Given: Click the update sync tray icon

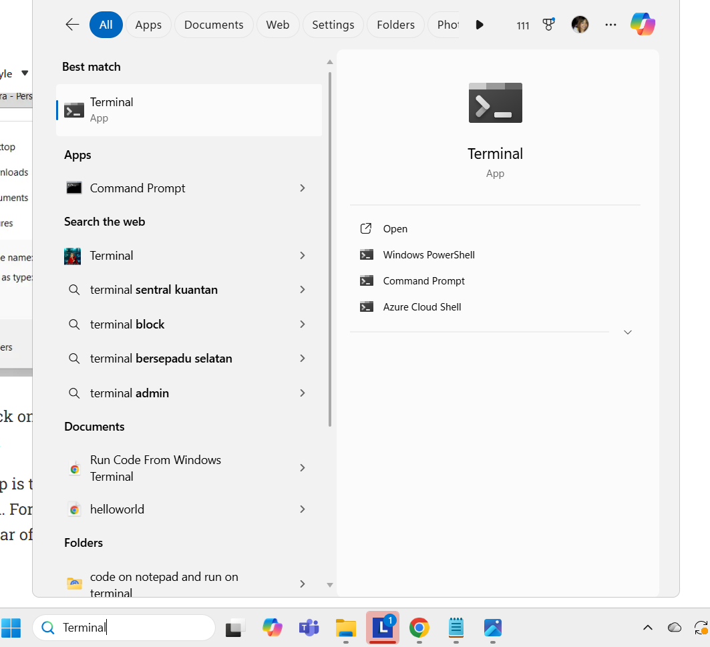Looking at the screenshot, I should 701,628.
